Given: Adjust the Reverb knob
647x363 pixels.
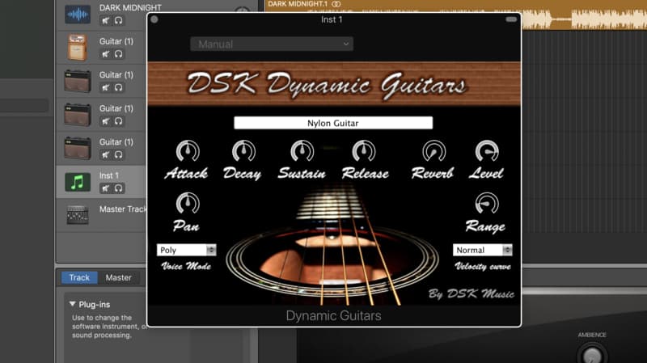Looking at the screenshot, I should [434, 151].
